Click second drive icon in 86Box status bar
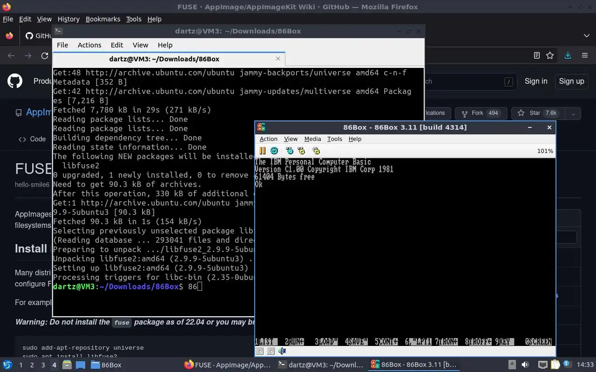The image size is (596, 372). (x=271, y=352)
